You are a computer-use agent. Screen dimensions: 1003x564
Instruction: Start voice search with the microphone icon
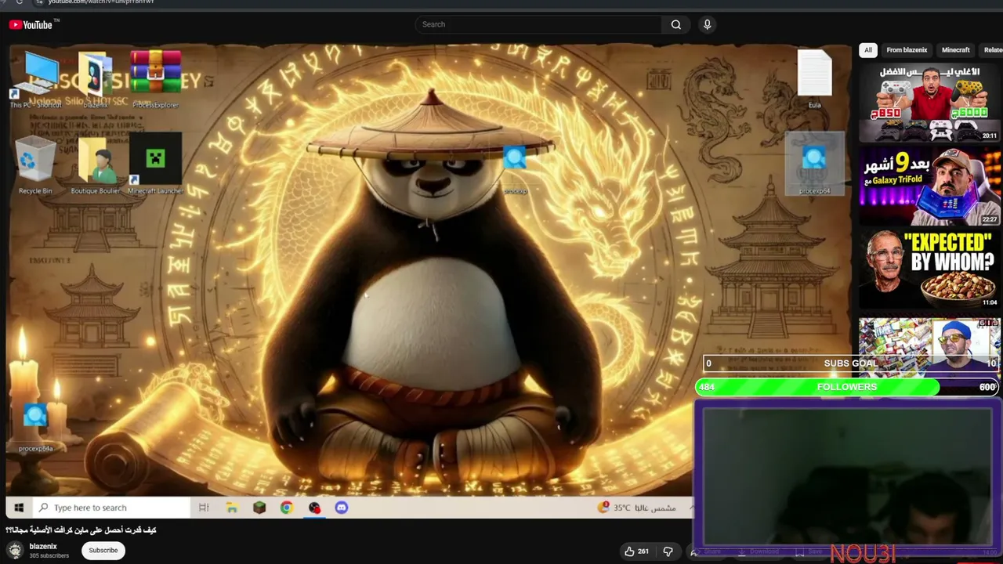707,24
